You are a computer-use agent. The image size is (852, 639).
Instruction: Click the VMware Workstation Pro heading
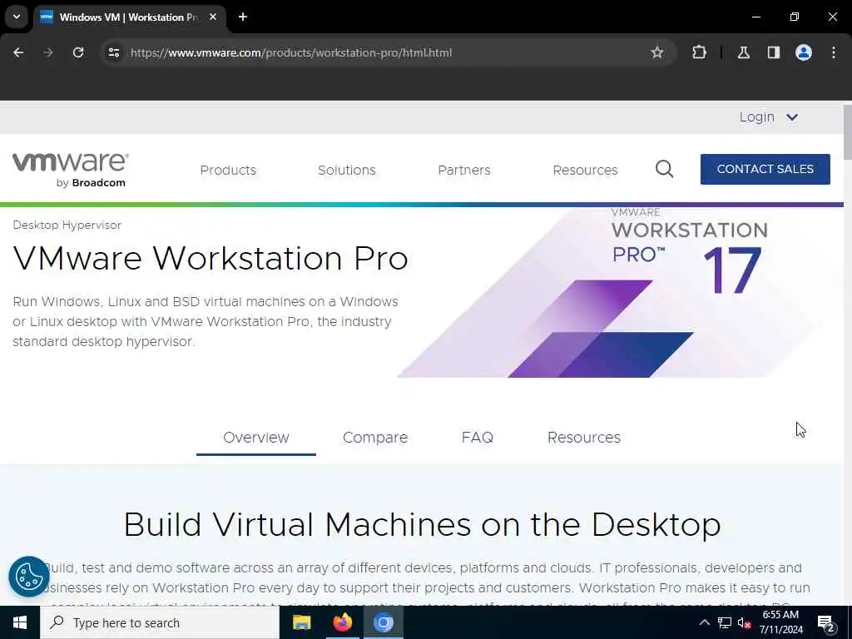pos(211,258)
